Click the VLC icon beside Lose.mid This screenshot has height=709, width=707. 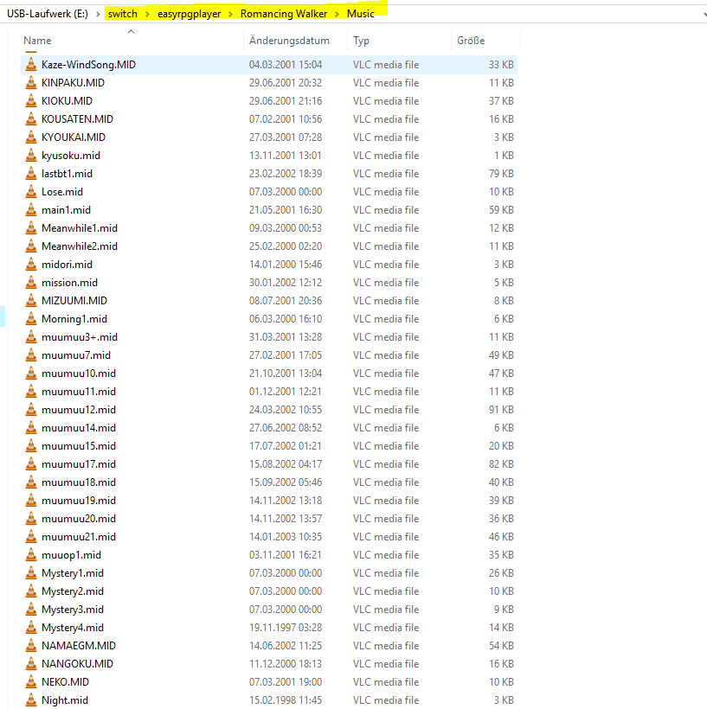31,191
